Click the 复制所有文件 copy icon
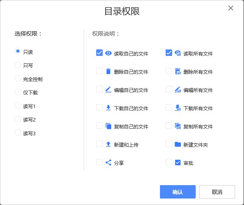The width and height of the screenshot is (244, 205). pyautogui.click(x=178, y=126)
